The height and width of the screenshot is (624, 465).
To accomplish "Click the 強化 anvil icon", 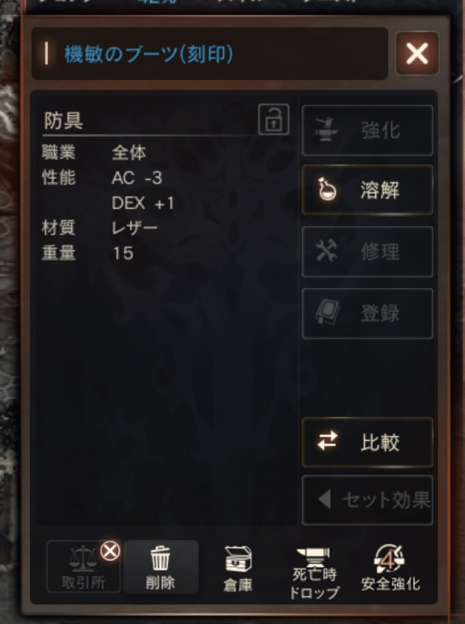I will (x=327, y=130).
